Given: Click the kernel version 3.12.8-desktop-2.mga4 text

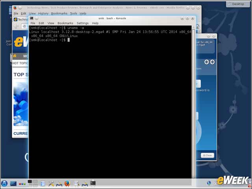Looking at the screenshot, I should click(83, 32).
